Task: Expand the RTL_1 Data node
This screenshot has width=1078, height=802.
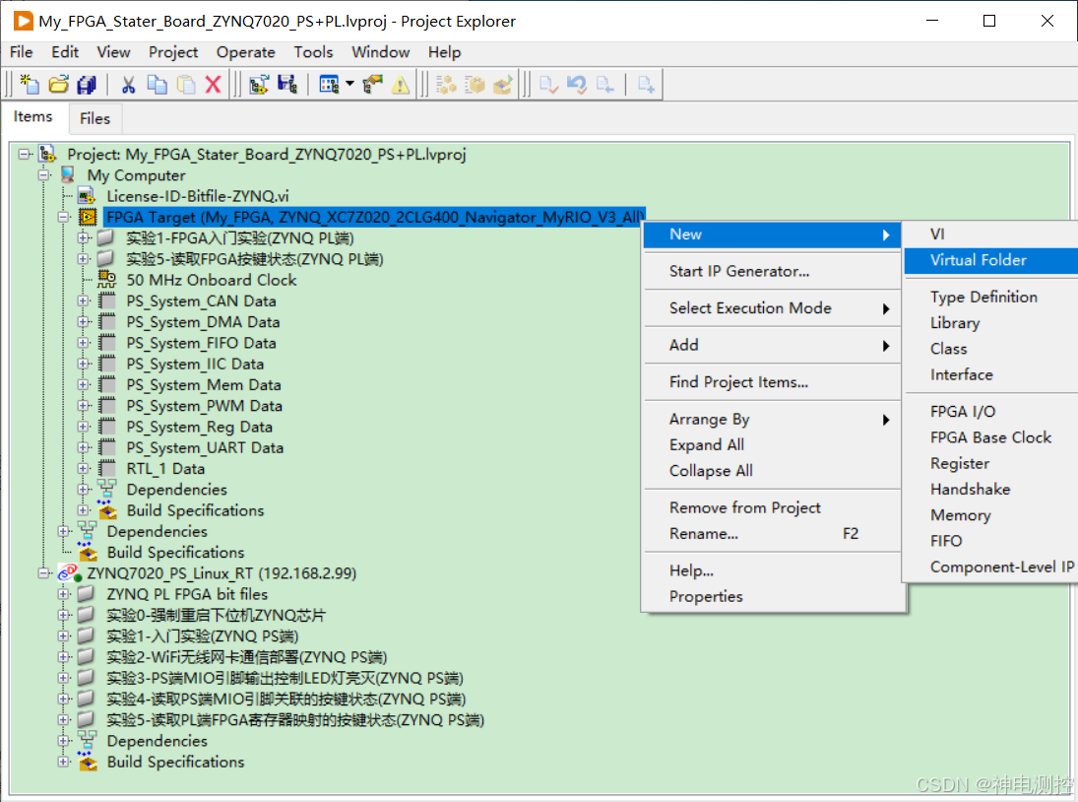Action: (83, 468)
